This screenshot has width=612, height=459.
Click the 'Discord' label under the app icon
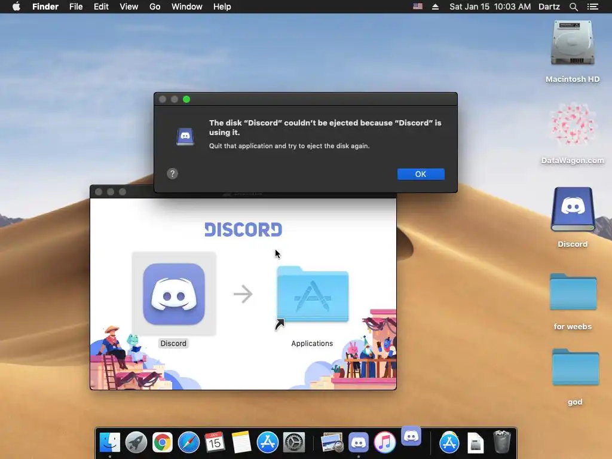173,344
